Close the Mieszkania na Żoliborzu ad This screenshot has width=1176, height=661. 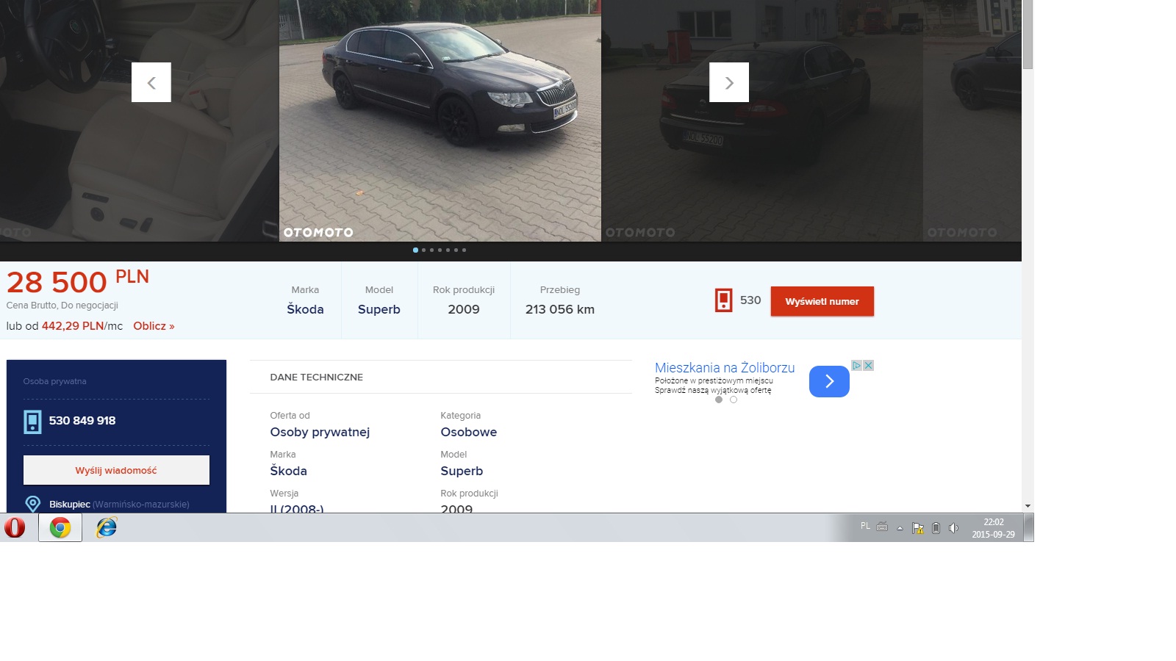[x=868, y=366]
